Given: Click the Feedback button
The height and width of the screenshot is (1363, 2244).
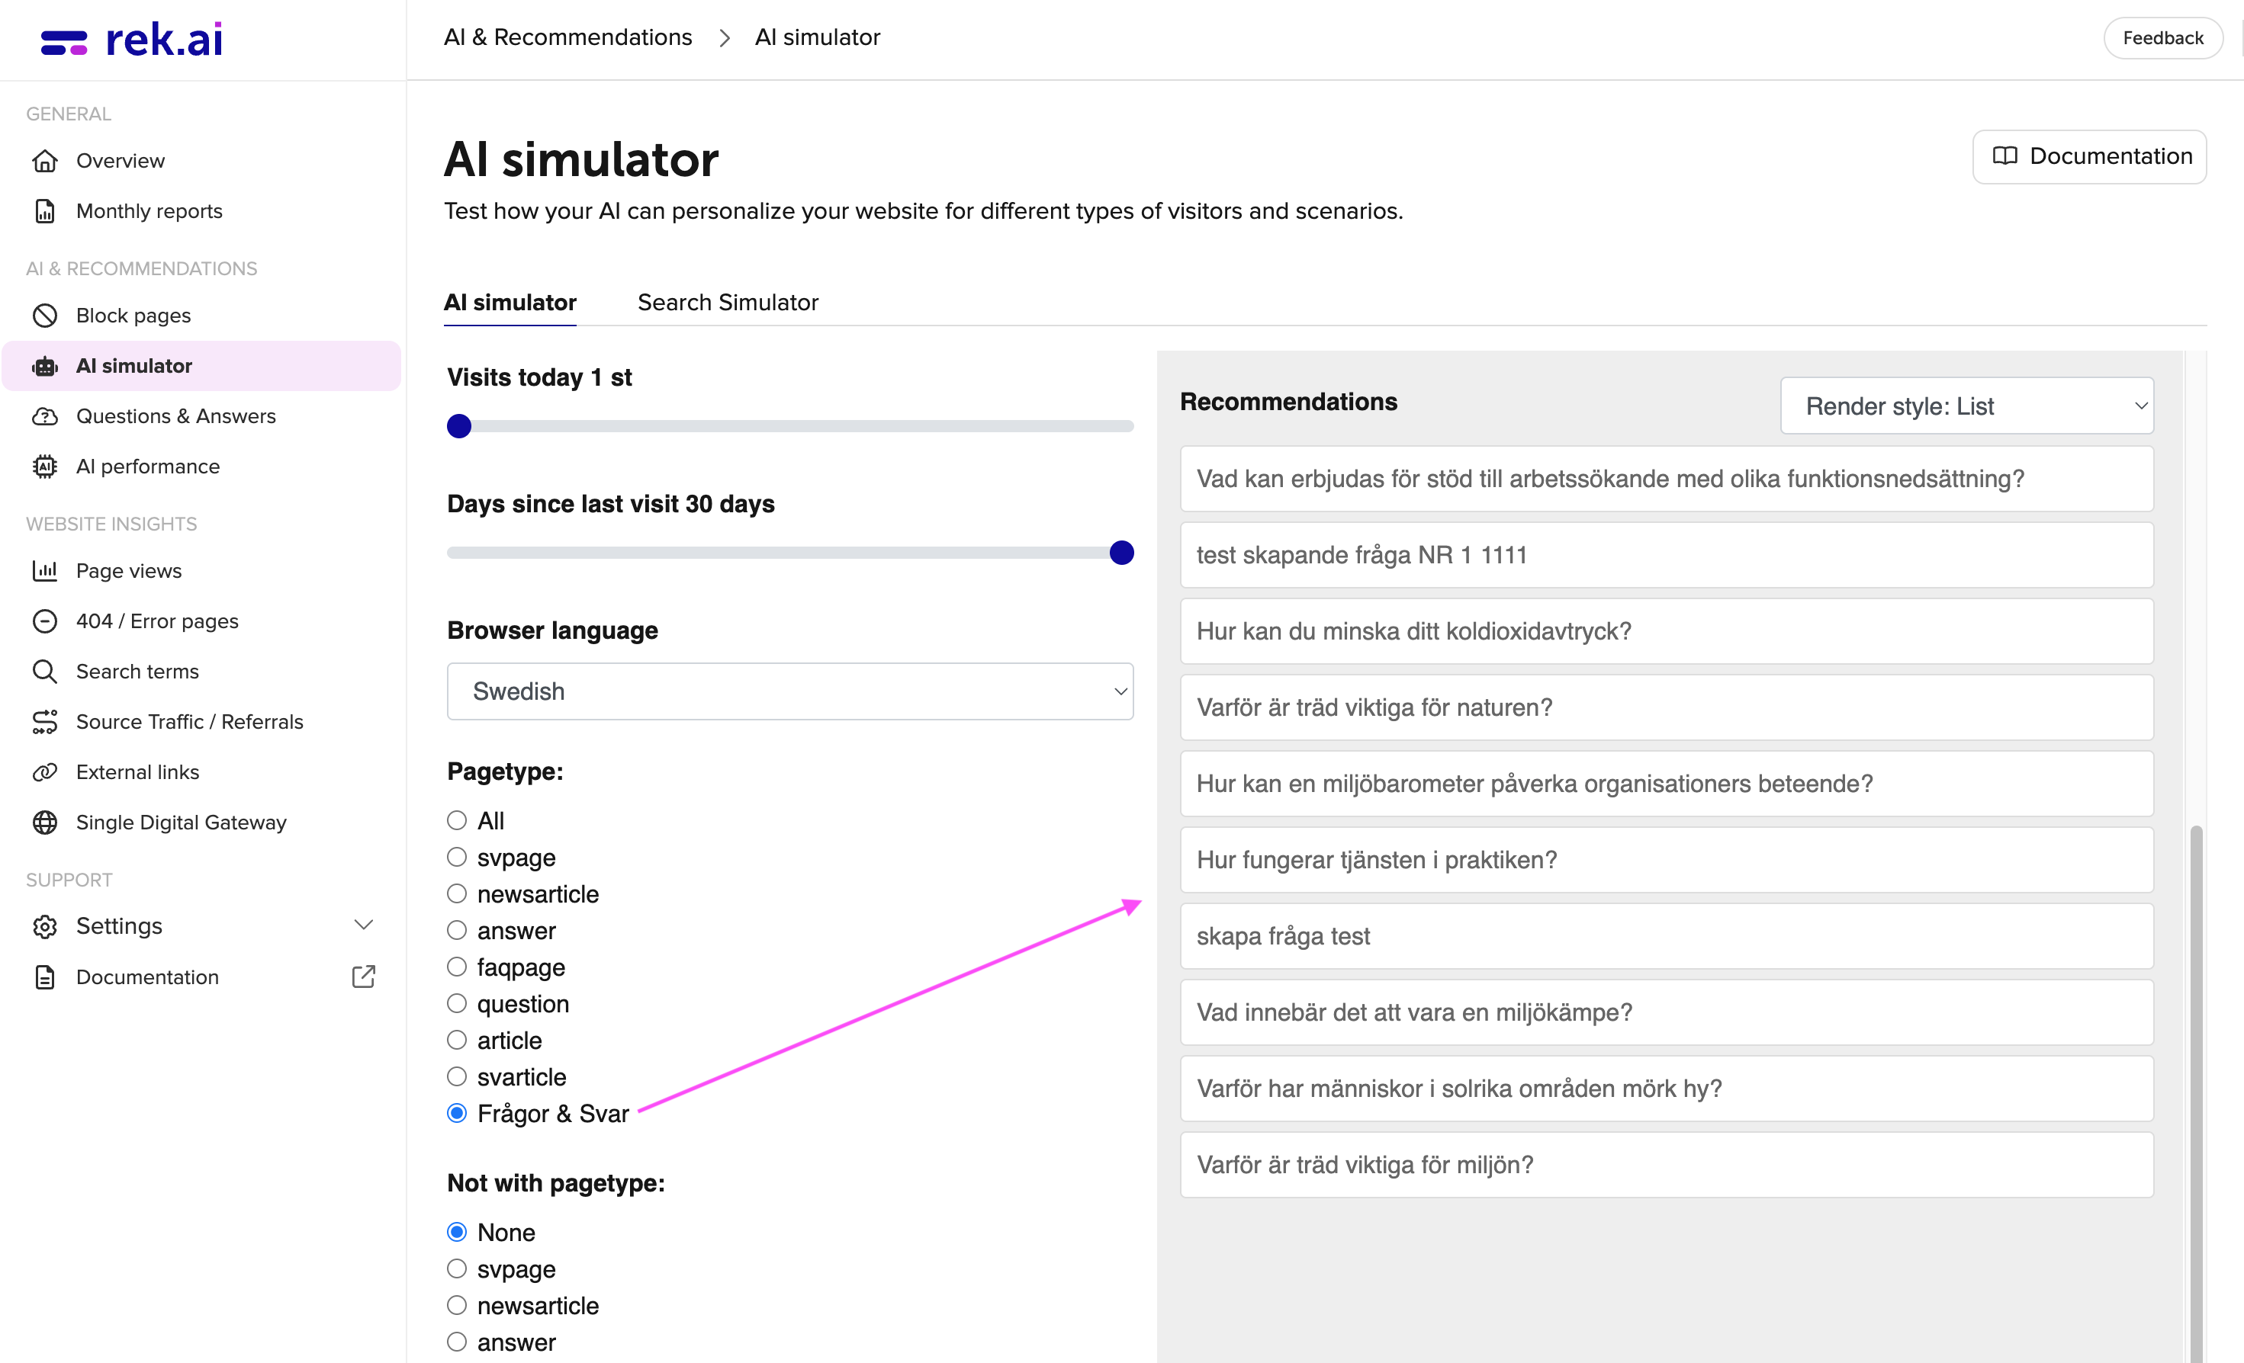Looking at the screenshot, I should click(2162, 37).
